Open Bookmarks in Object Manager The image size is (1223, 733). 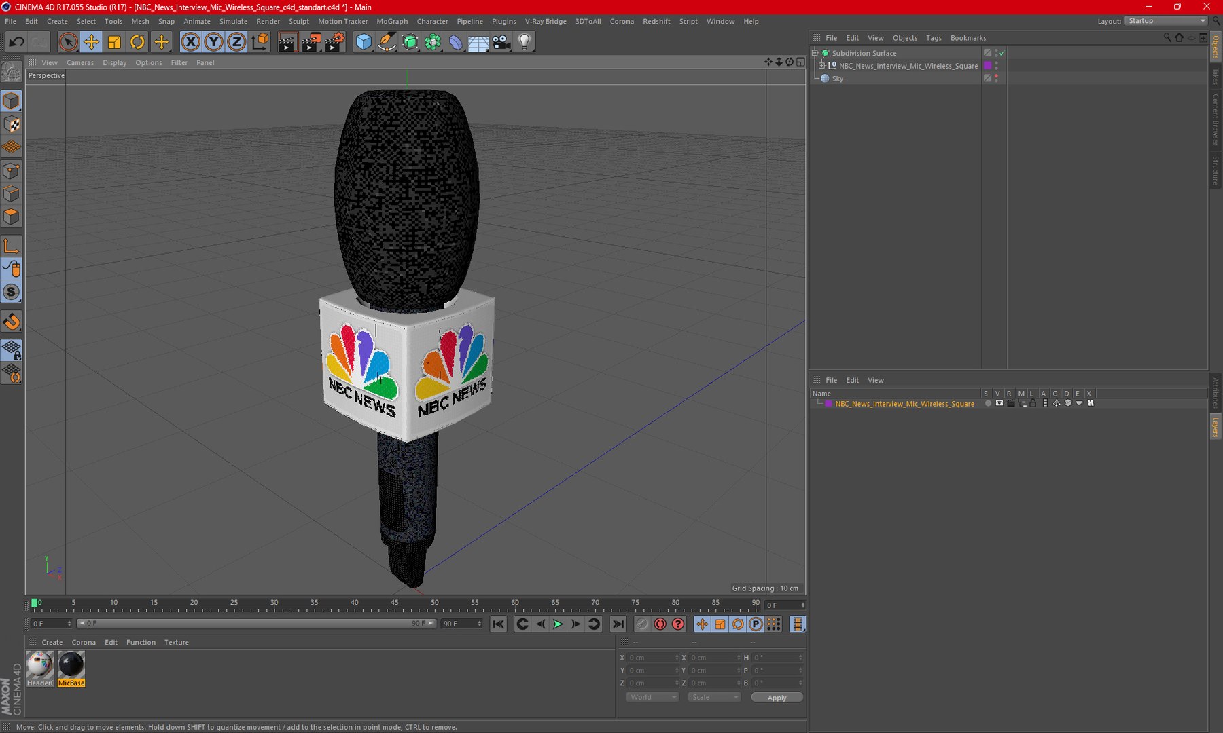(968, 38)
